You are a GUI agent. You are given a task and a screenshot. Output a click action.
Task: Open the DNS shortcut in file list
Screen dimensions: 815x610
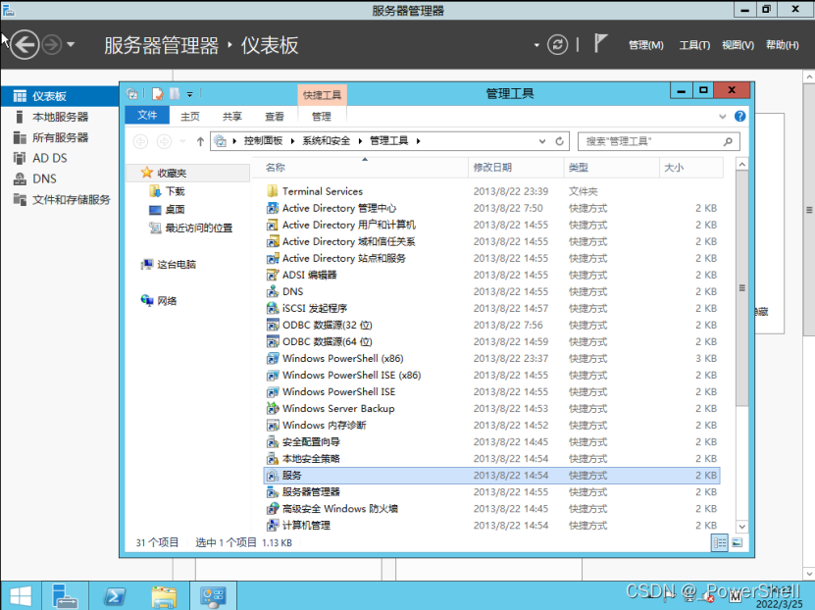click(x=292, y=291)
